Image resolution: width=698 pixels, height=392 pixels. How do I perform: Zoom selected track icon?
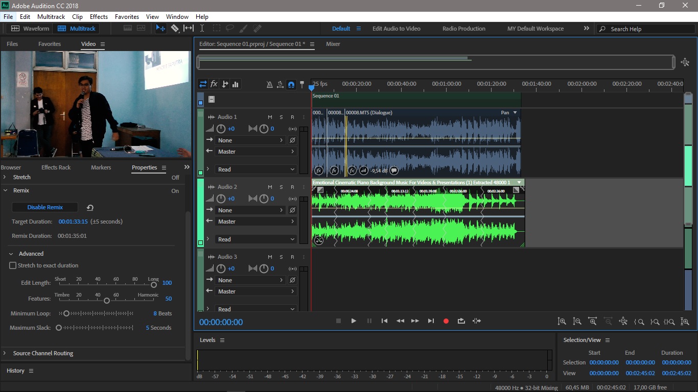(x=685, y=322)
